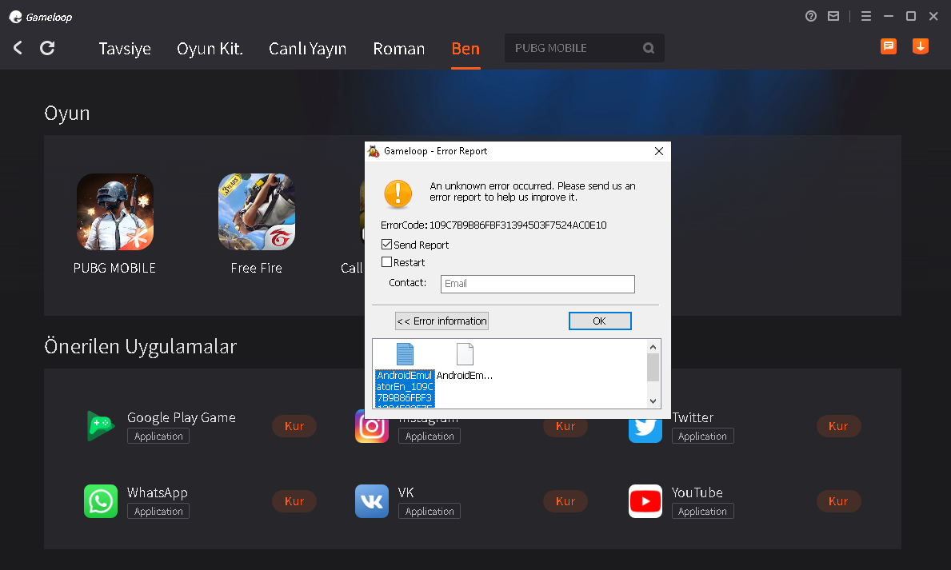The image size is (951, 570).
Task: Click the PUBG MOBILE game label
Action: coord(114,268)
